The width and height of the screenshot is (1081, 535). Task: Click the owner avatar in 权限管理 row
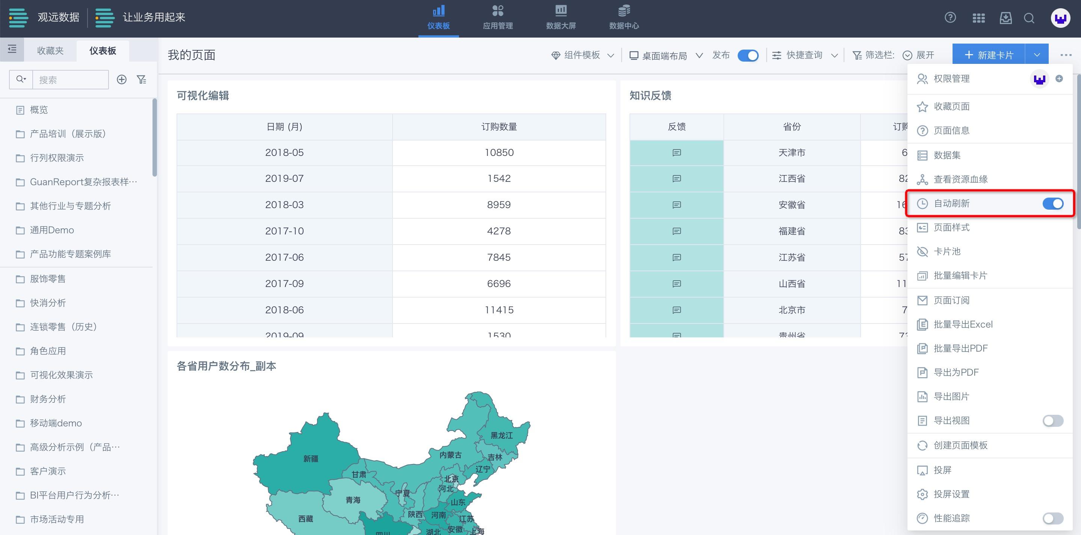click(x=1039, y=79)
